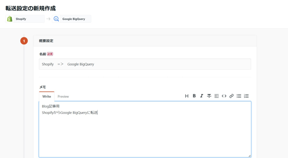Apply italic formatting to the memo
The height and width of the screenshot is (158, 288).
pos(201,96)
